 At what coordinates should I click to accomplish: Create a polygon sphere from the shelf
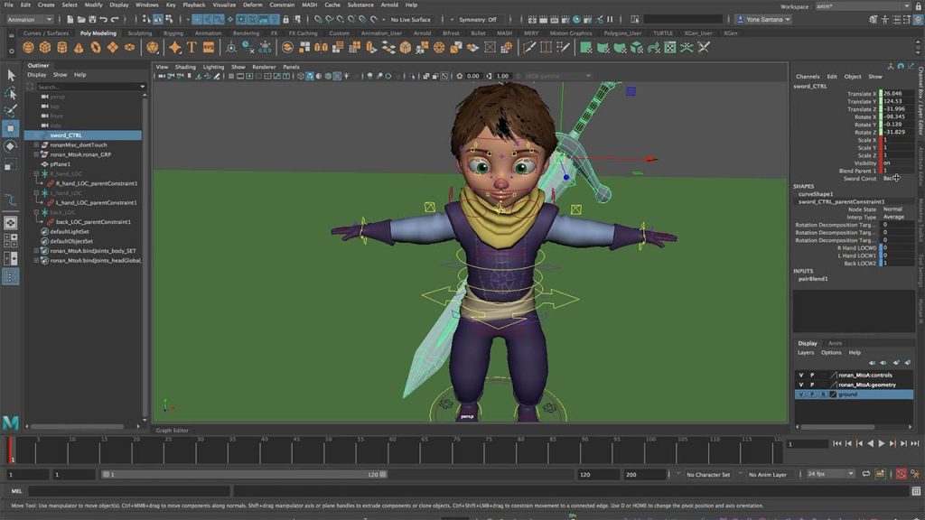[28, 47]
